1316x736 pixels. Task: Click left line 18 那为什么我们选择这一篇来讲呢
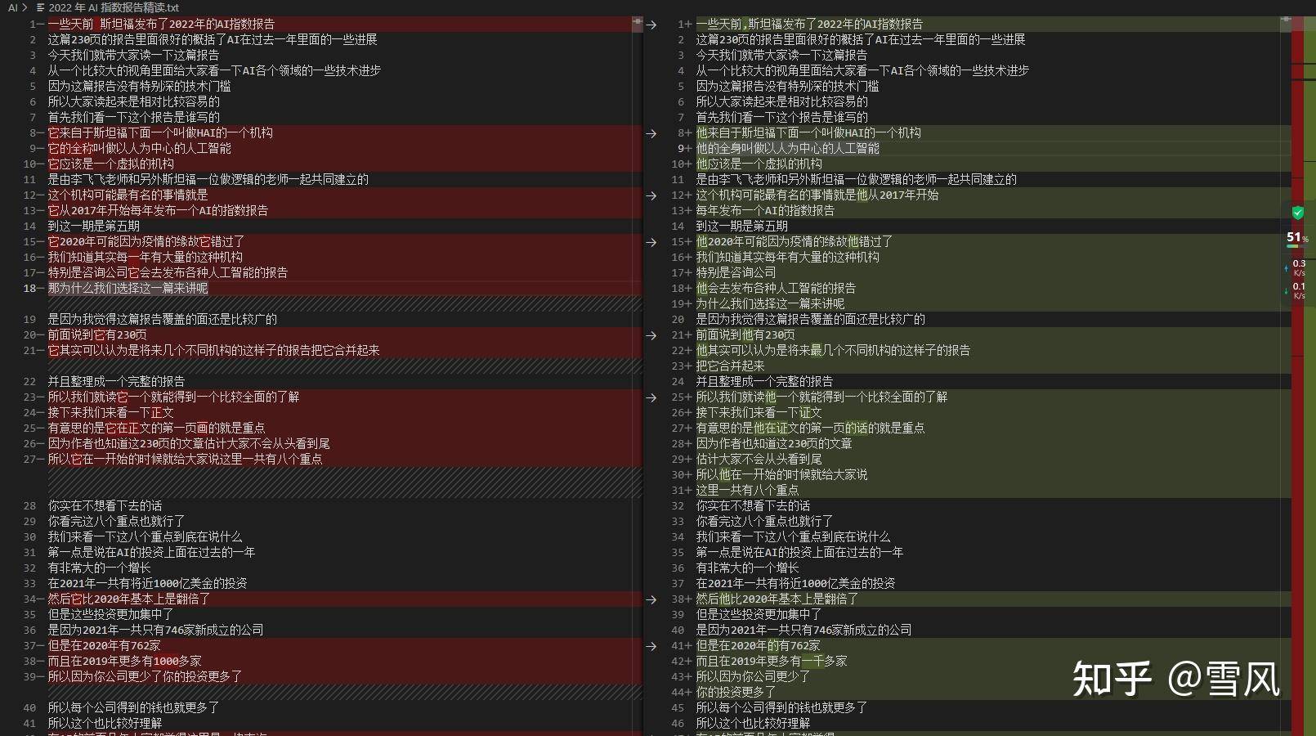tap(128, 289)
